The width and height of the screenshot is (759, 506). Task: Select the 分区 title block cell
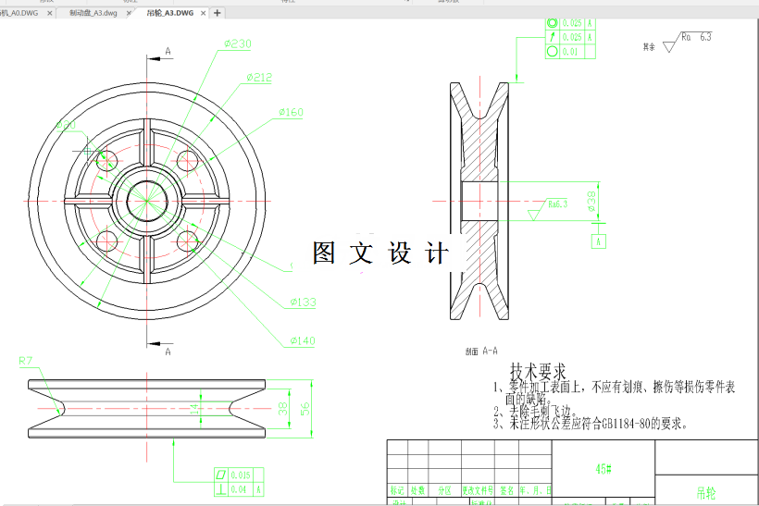coord(444,490)
